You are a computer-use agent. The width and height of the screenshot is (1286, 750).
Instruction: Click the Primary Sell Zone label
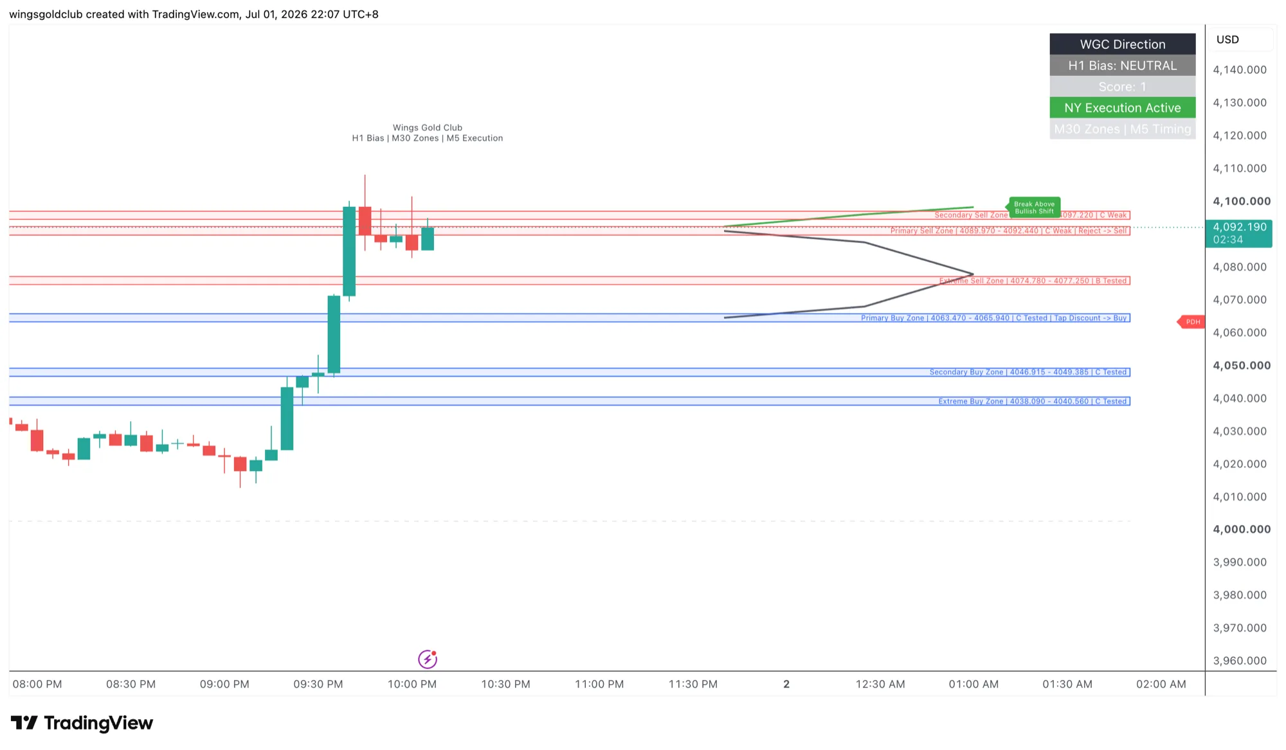coord(1009,231)
